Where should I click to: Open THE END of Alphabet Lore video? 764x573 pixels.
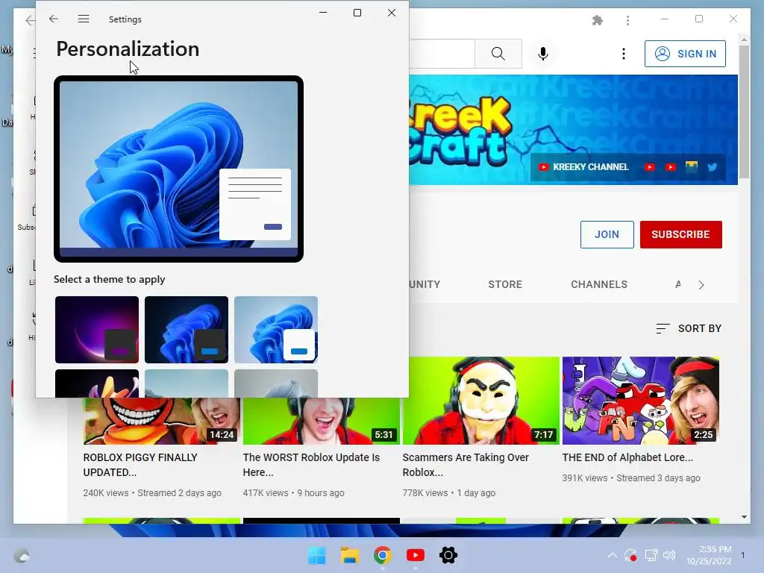click(627, 457)
